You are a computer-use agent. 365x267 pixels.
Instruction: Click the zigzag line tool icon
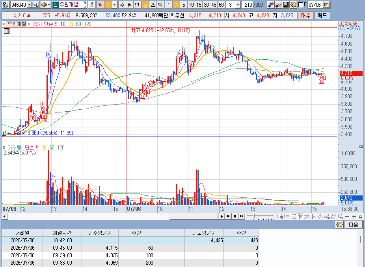tap(313, 217)
